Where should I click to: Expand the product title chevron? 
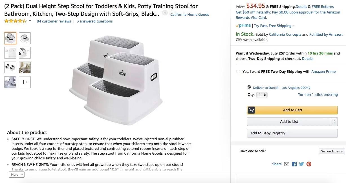165,13
